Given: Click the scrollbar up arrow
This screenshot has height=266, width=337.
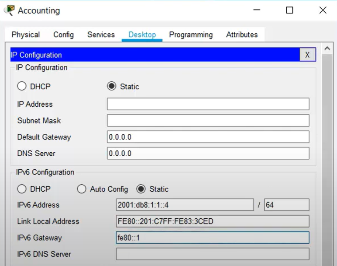Looking at the screenshot, I should (x=327, y=49).
